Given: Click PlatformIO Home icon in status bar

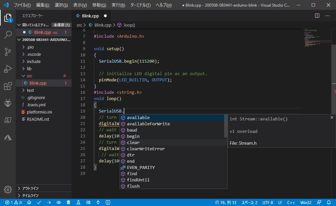Looking at the screenshot, I should [x=29, y=203].
